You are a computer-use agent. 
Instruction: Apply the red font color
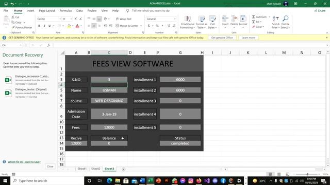(x=77, y=26)
